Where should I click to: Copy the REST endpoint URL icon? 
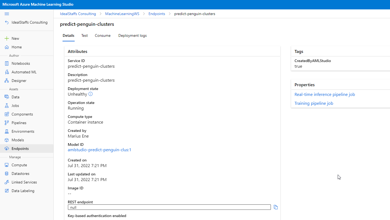pyautogui.click(x=275, y=207)
